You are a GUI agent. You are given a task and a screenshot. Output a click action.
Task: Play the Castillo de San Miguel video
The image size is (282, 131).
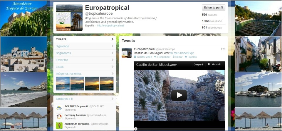tap(179, 95)
